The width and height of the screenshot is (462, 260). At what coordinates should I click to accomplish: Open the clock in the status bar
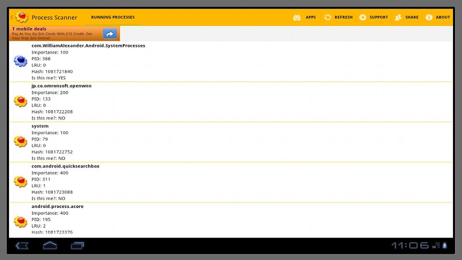(410, 245)
